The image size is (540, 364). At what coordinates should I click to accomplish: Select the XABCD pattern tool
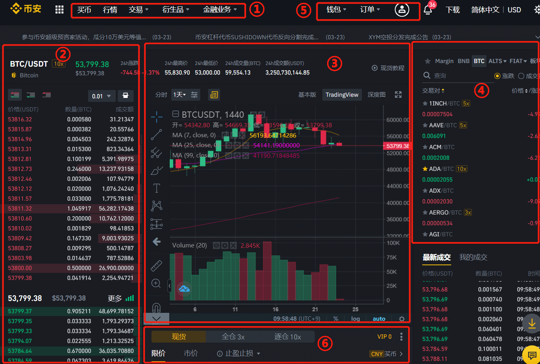(157, 206)
